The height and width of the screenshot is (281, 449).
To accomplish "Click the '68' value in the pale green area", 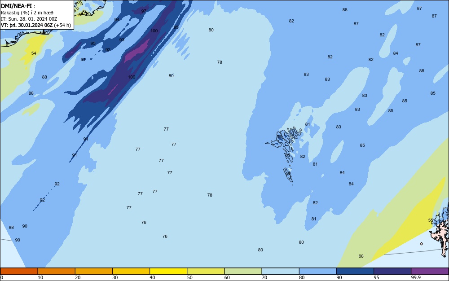I will 361,256.
